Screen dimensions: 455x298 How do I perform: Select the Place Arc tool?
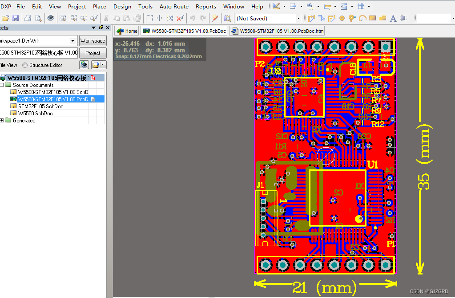click(362, 18)
